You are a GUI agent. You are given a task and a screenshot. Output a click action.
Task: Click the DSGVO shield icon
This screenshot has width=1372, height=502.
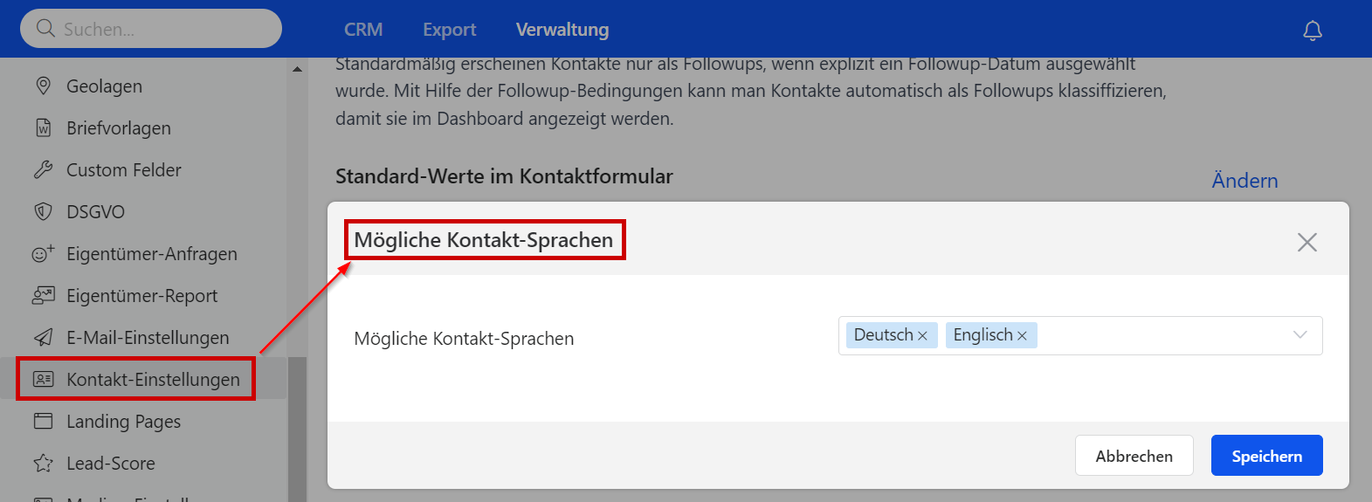(43, 211)
